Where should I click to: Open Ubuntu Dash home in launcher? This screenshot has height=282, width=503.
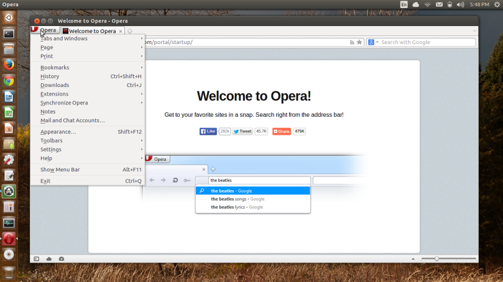point(9,17)
